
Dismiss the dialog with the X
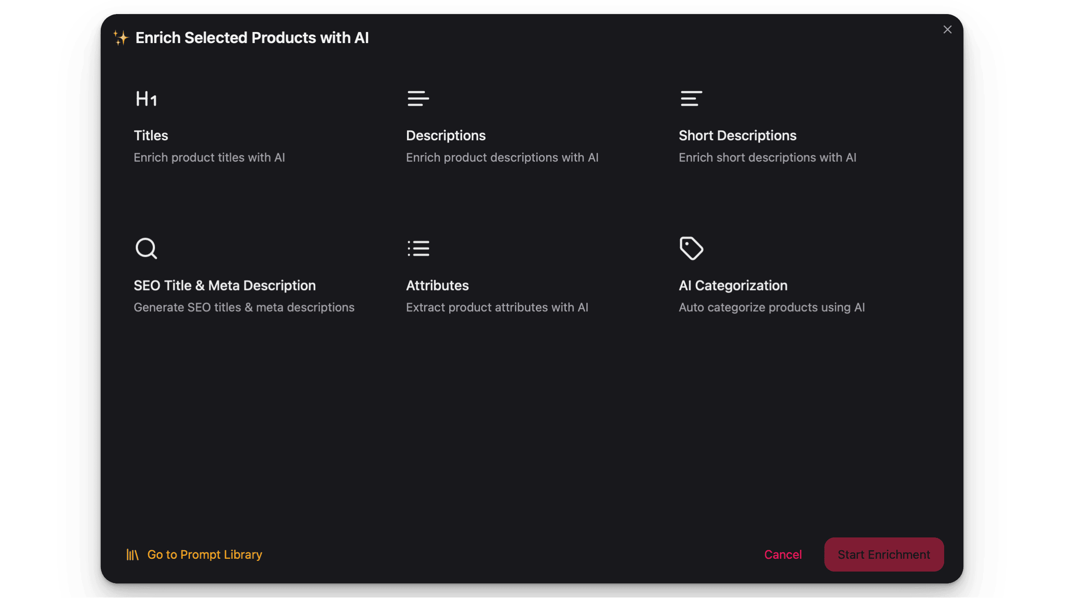tap(948, 29)
